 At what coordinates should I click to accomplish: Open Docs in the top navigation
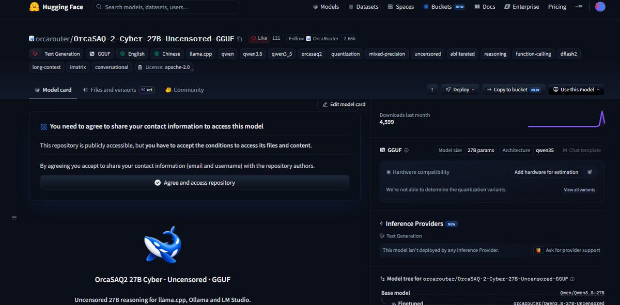[x=484, y=7]
